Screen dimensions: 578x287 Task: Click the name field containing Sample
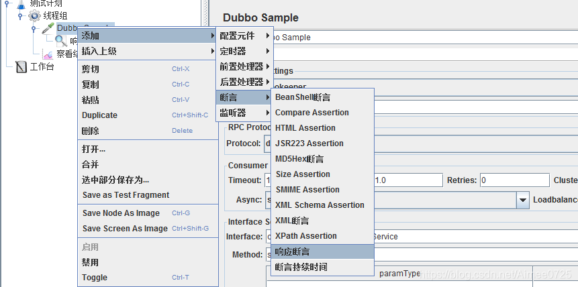(426, 37)
